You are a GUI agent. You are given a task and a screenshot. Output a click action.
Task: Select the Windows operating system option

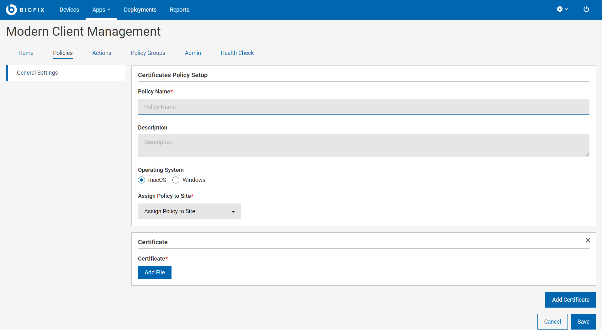176,180
